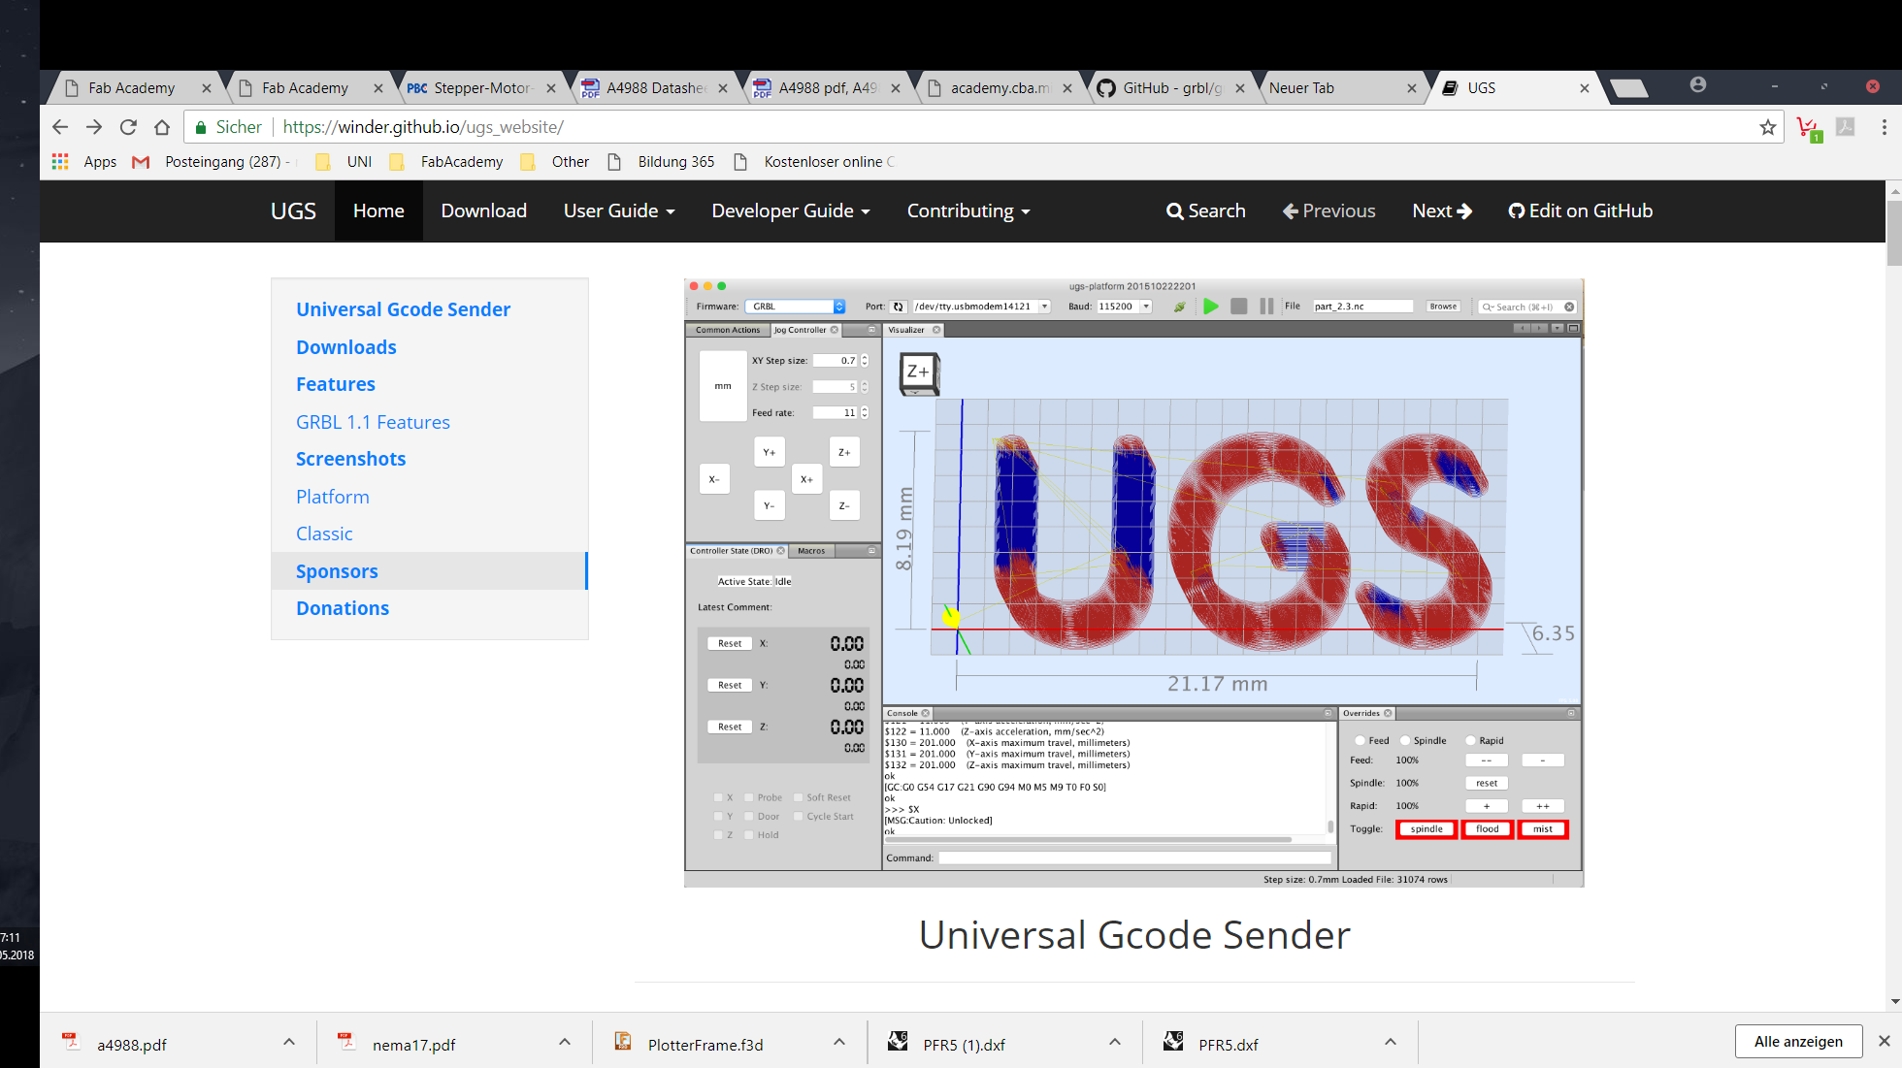Bookmark this page with the star icon

(x=1767, y=127)
